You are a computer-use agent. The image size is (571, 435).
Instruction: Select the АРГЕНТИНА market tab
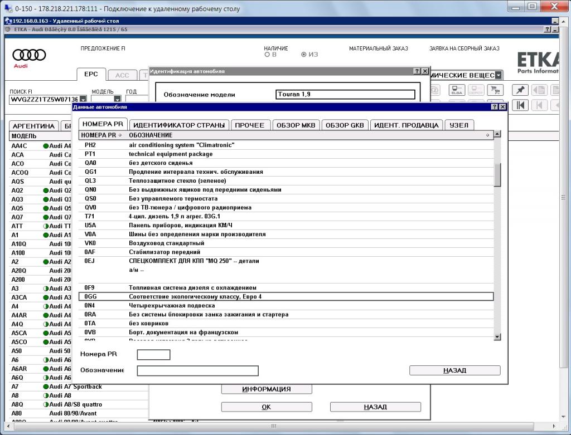pyautogui.click(x=33, y=126)
